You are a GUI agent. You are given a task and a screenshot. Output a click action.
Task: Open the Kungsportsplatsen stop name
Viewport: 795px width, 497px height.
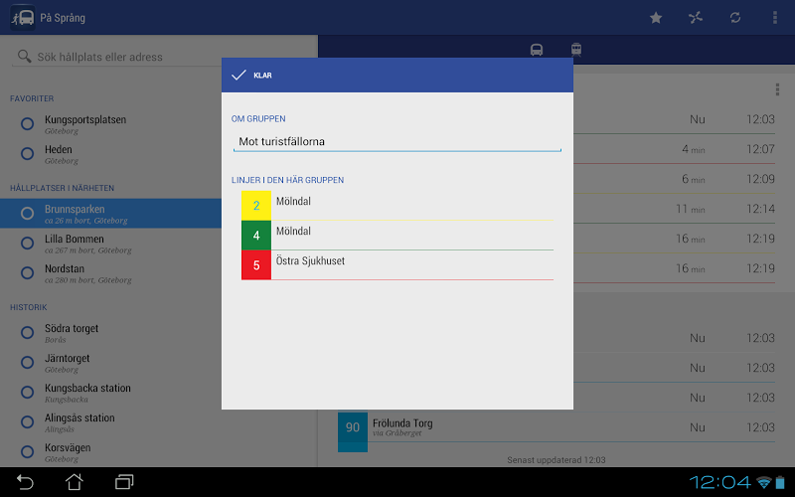tap(85, 119)
